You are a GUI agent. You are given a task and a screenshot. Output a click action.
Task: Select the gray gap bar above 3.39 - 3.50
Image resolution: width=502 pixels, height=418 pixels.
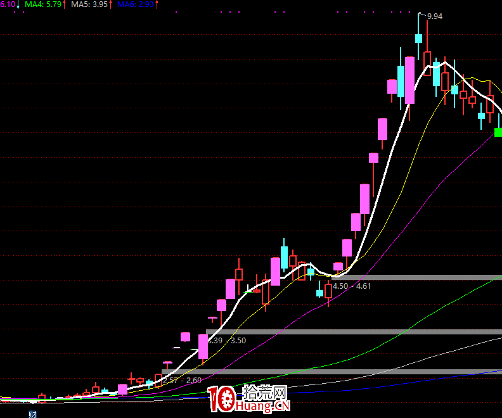point(354,332)
